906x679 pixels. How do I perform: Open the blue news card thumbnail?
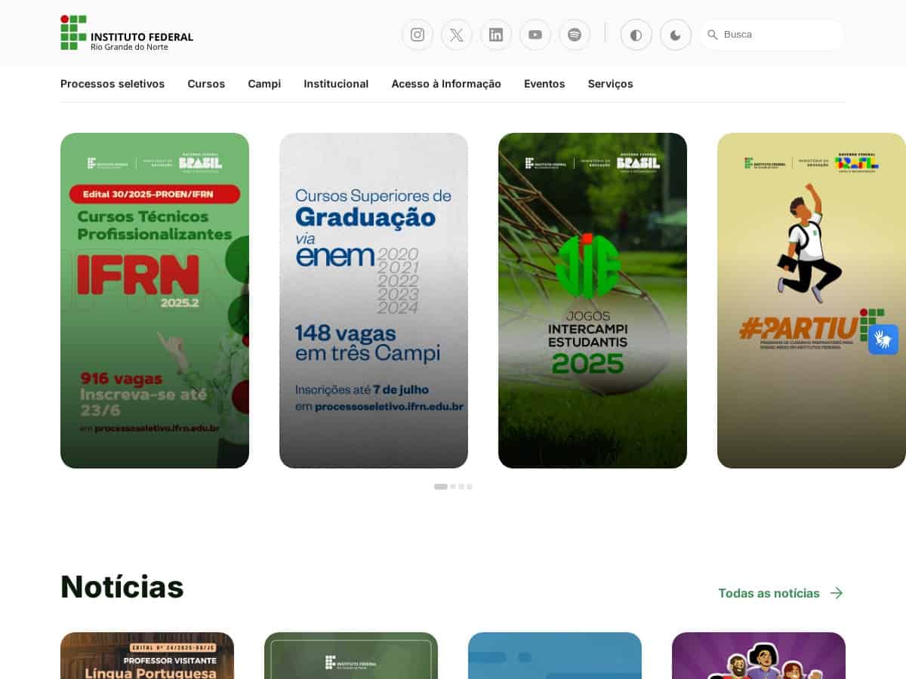click(x=555, y=656)
